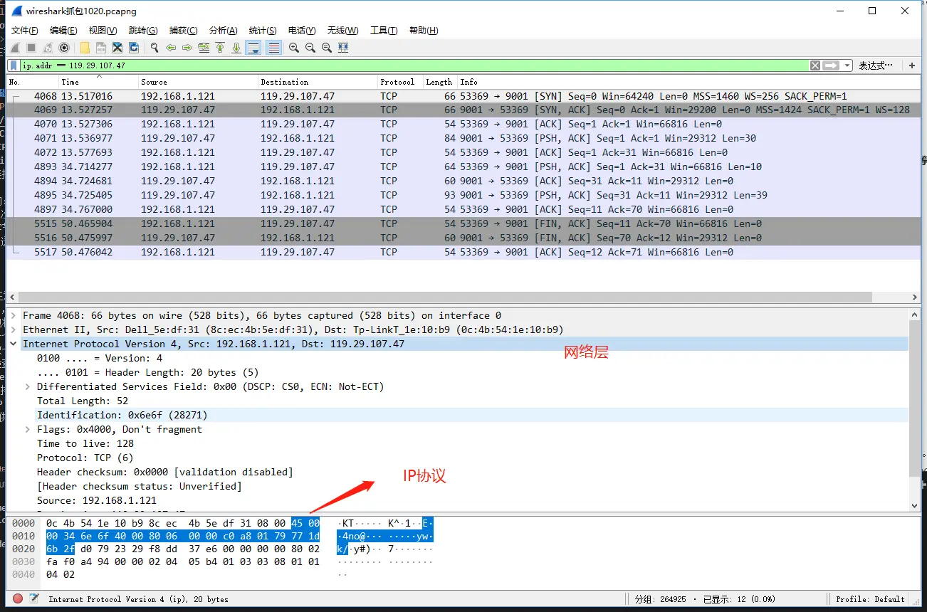Reset zoom to normal size icon

tap(327, 48)
